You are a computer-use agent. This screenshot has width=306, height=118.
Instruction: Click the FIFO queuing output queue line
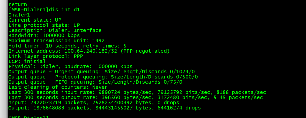95,82
